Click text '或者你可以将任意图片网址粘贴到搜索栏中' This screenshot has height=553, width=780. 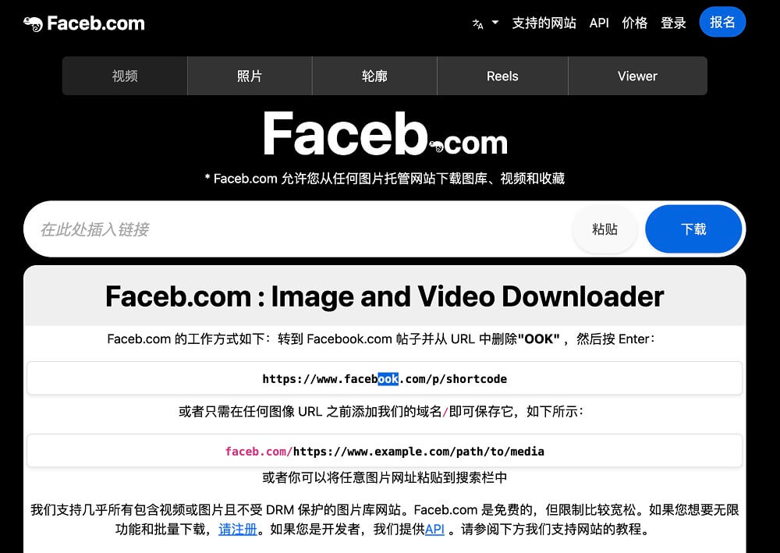(385, 477)
